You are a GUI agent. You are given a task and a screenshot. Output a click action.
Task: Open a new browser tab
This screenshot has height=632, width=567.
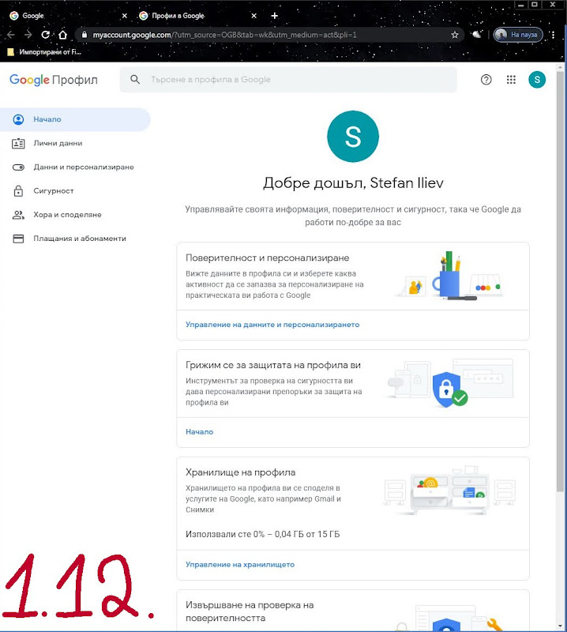click(275, 16)
